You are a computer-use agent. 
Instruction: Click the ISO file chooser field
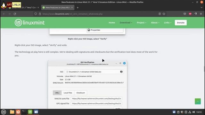click(94, 72)
